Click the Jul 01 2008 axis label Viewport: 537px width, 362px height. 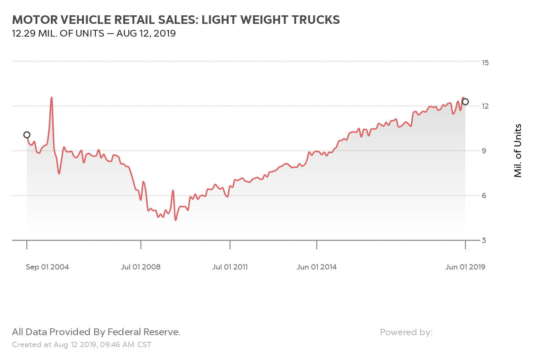pos(141,267)
